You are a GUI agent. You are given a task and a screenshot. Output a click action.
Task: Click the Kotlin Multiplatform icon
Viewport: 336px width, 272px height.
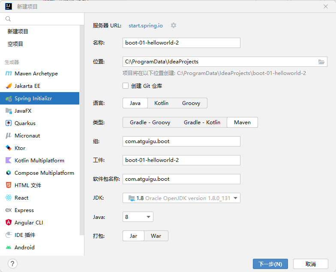pyautogui.click(x=9, y=160)
